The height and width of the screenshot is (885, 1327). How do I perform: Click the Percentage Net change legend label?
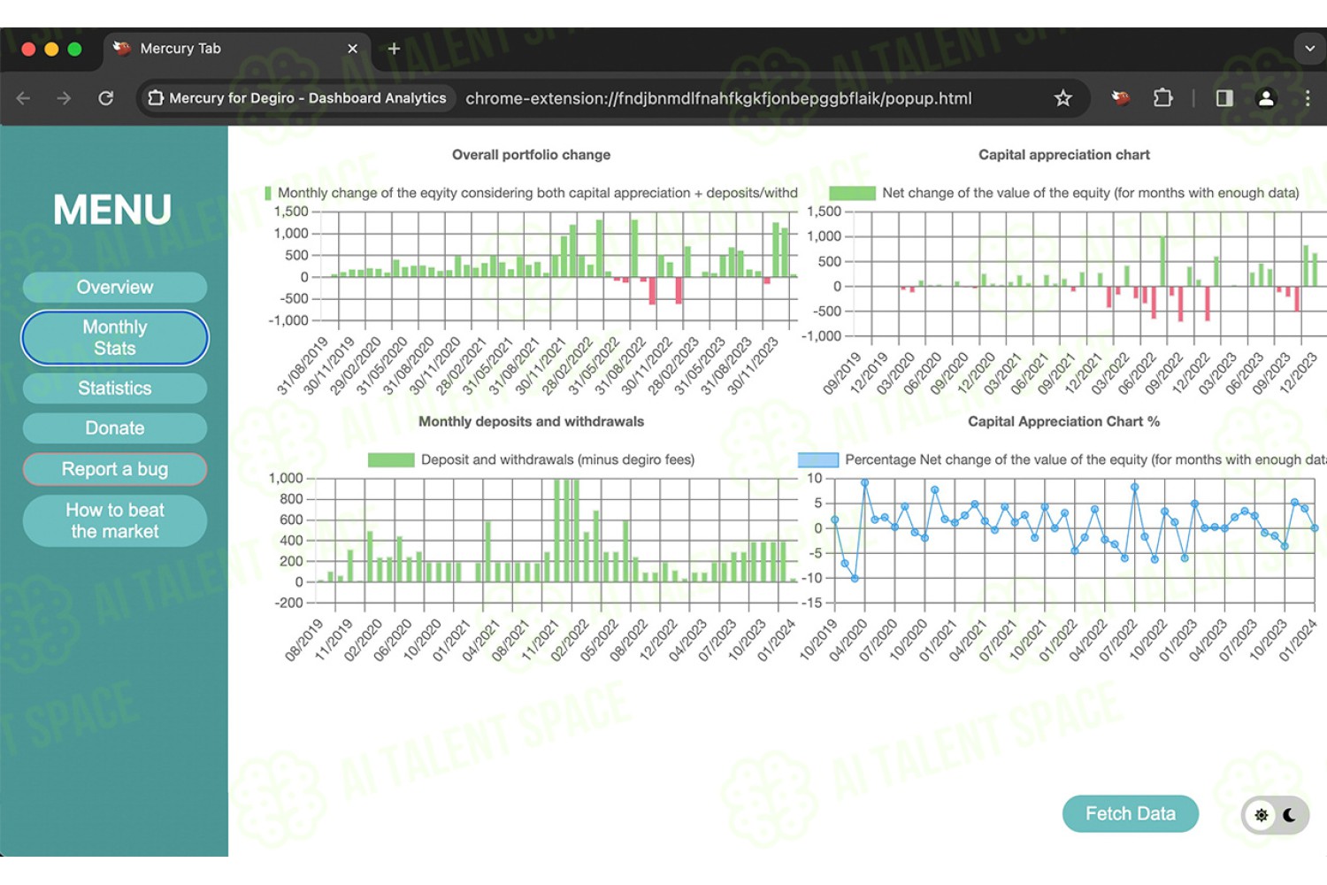click(1085, 459)
